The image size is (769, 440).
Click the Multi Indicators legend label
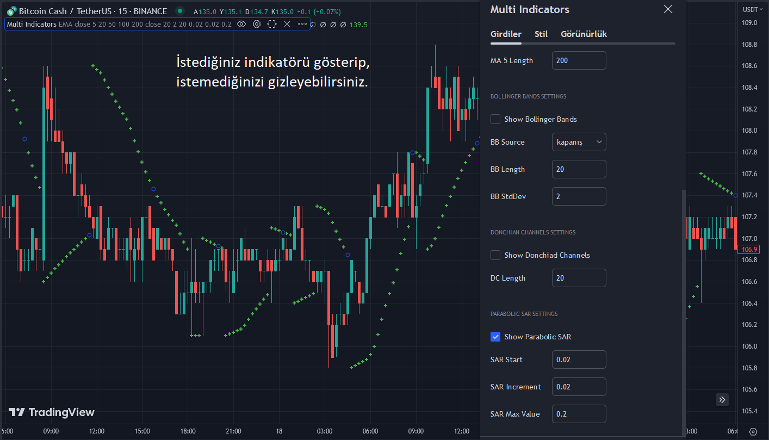coord(32,24)
